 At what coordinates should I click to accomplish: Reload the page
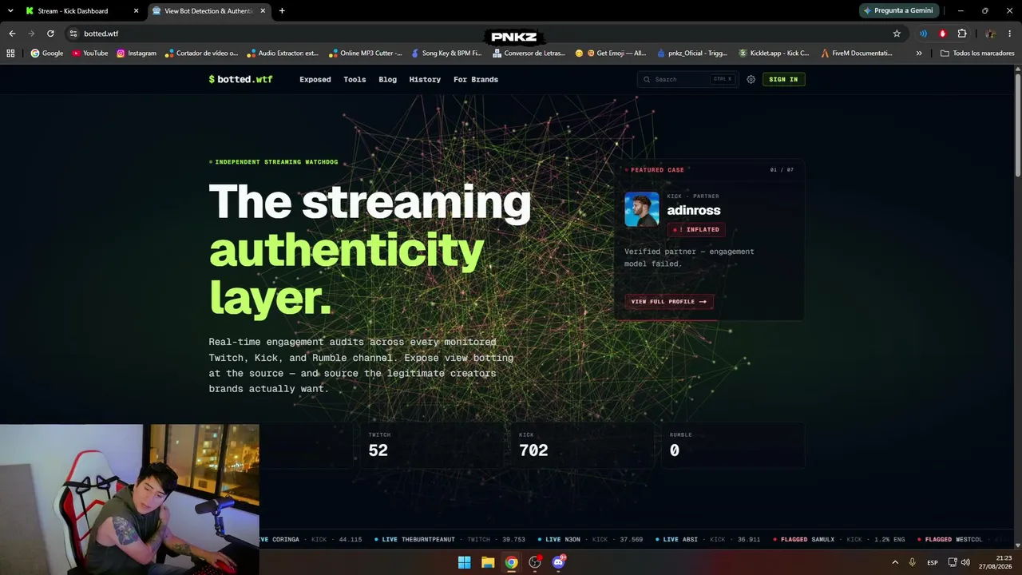(50, 34)
